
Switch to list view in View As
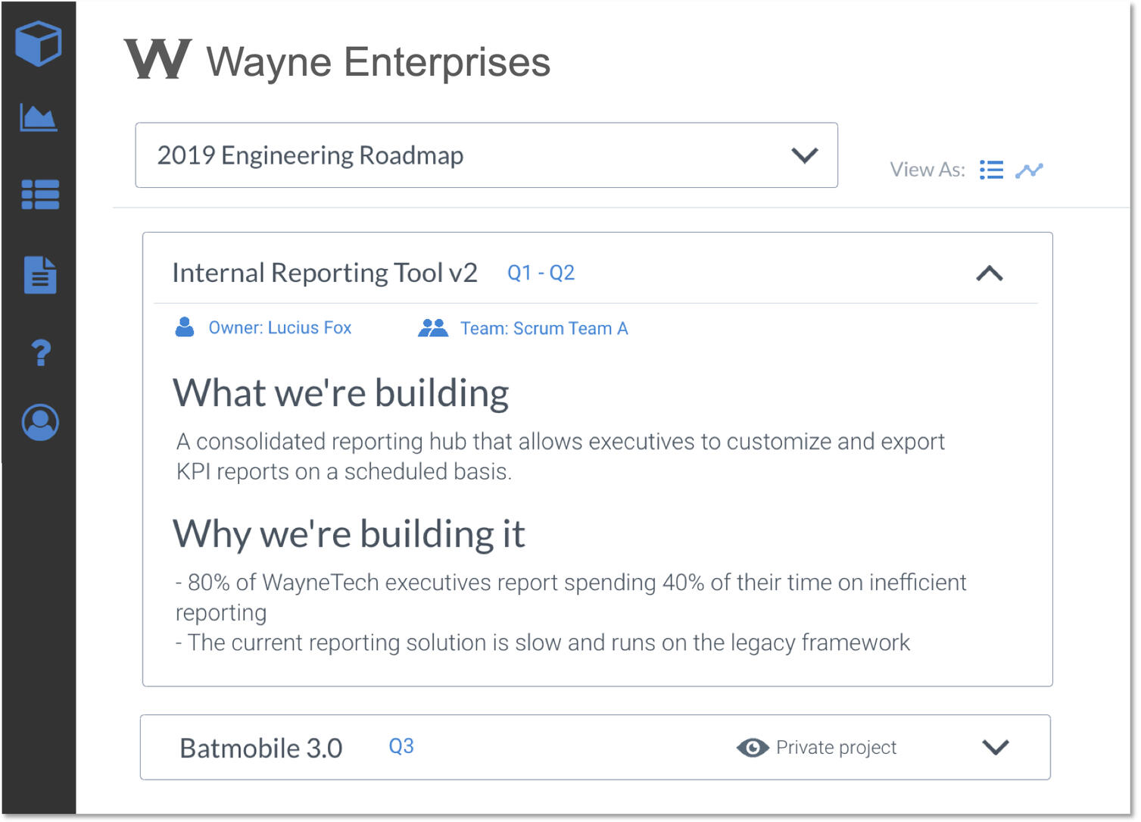tap(991, 170)
